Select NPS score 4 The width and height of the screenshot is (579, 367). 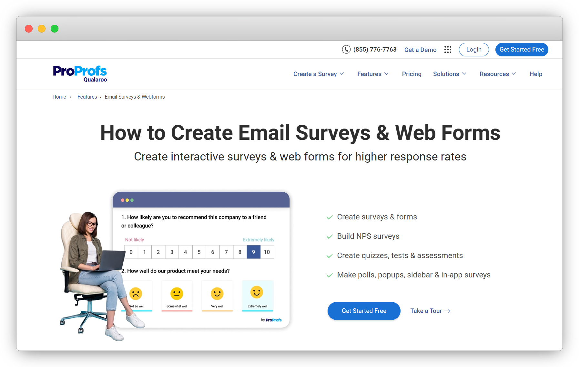pos(186,252)
